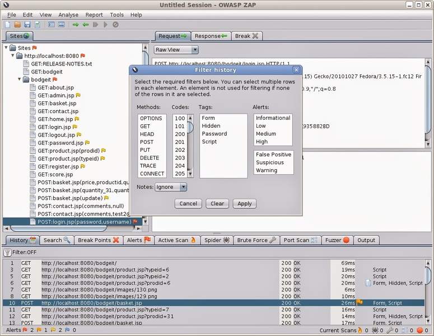This screenshot has width=434, height=336.
Task: Click the Step toolbar icon
Action: [96, 25]
